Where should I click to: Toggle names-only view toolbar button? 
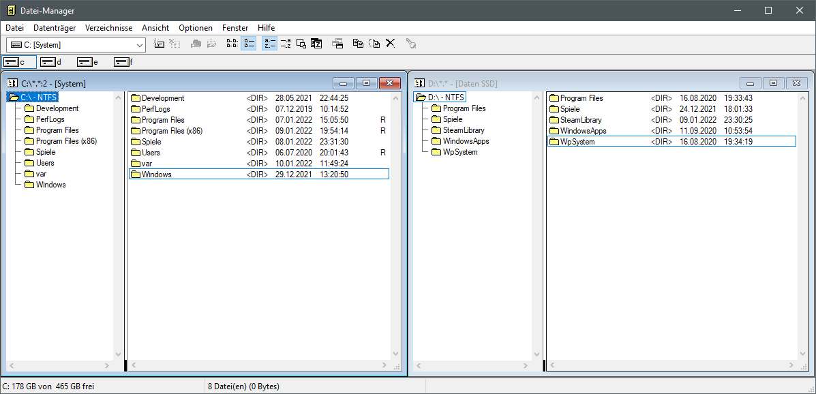tap(232, 44)
